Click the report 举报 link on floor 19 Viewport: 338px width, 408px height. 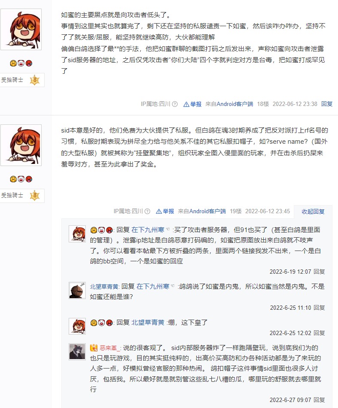168,211
